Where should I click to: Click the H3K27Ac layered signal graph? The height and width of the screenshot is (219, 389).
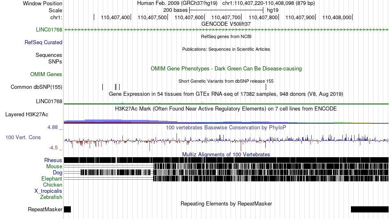click(226, 121)
